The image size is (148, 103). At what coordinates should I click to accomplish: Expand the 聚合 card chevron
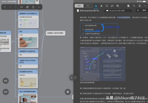[37, 31]
